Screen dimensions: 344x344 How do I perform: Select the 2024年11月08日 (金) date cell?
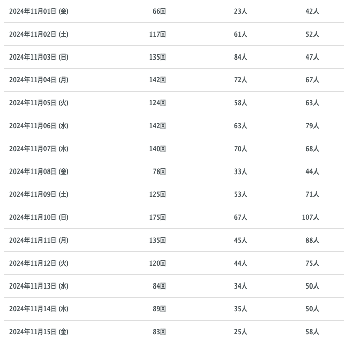tap(39, 171)
